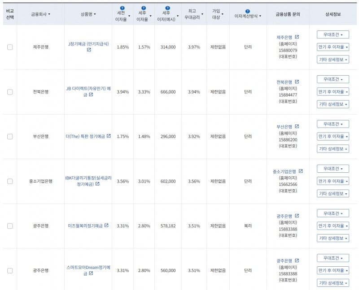Image resolution: width=359 pixels, height=290 pixels.
Task: Visit 전북은행 homepage link in inquiry column
Action: tap(284, 82)
